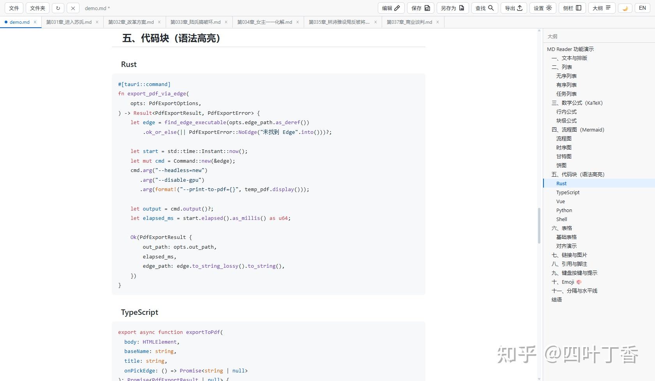655x381 pixels.
Task: Toggle the 大纲 outline panel
Action: tap(602, 8)
